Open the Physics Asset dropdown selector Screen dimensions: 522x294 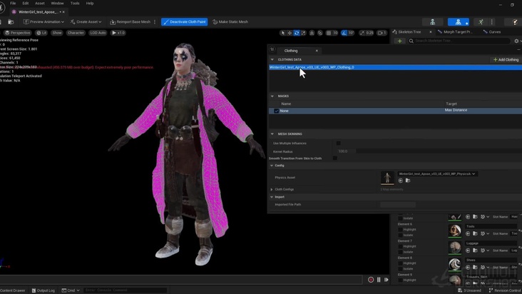pos(437,174)
